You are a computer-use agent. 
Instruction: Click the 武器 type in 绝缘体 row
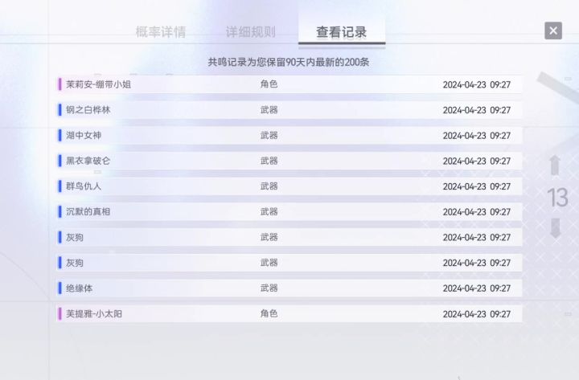[x=269, y=288]
